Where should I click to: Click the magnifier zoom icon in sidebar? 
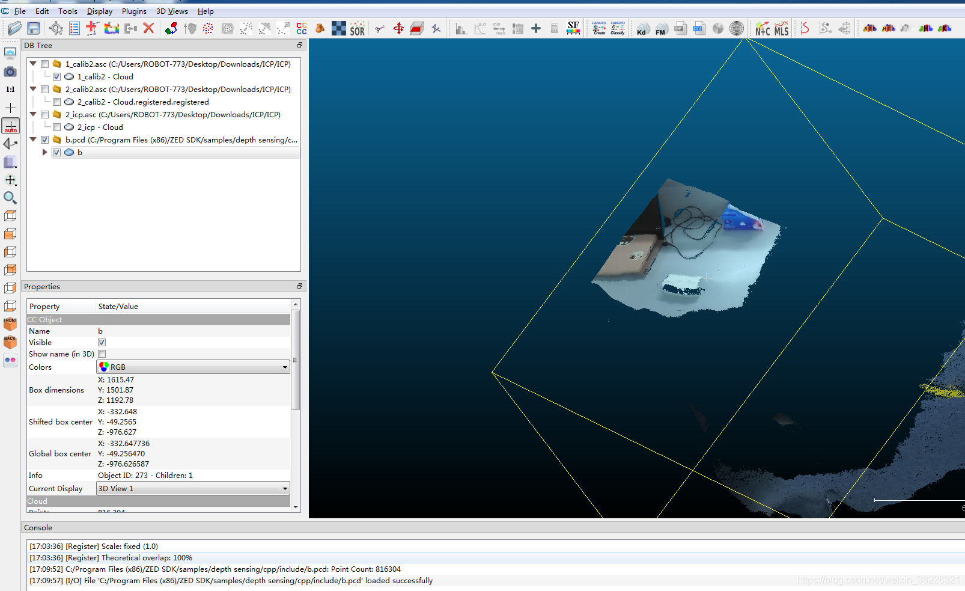click(x=10, y=198)
